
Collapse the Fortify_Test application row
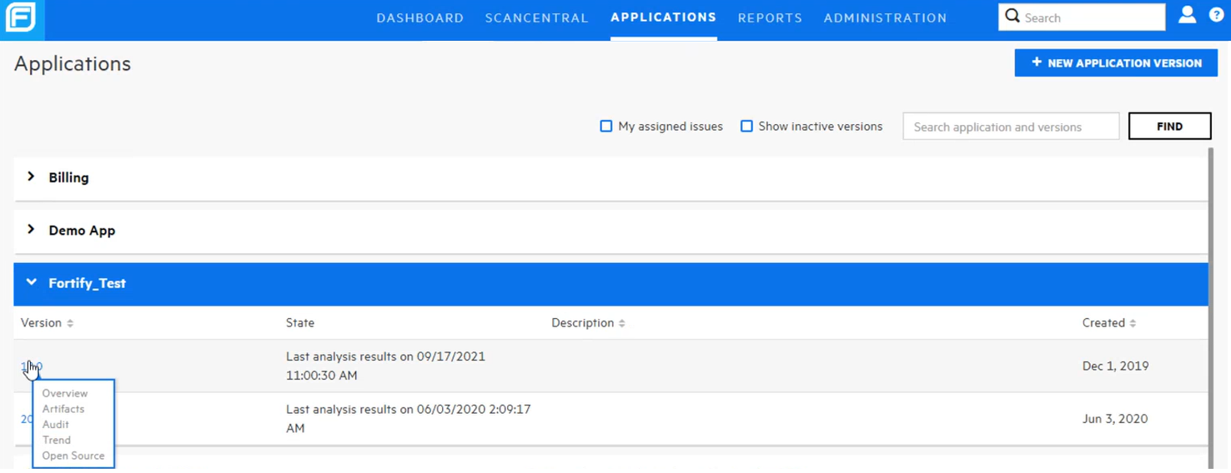[610, 283]
